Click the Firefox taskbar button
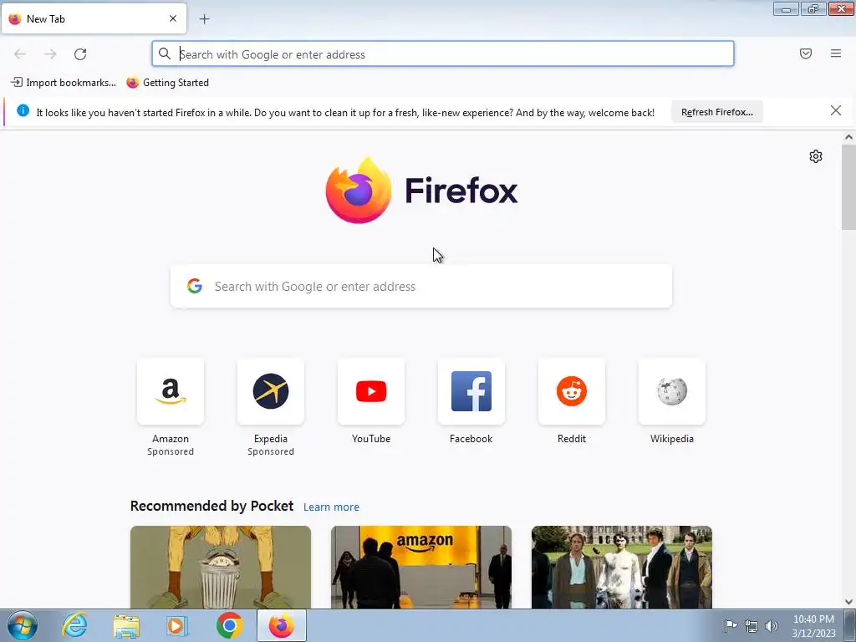Screen dimensions: 856x642 tap(282, 625)
